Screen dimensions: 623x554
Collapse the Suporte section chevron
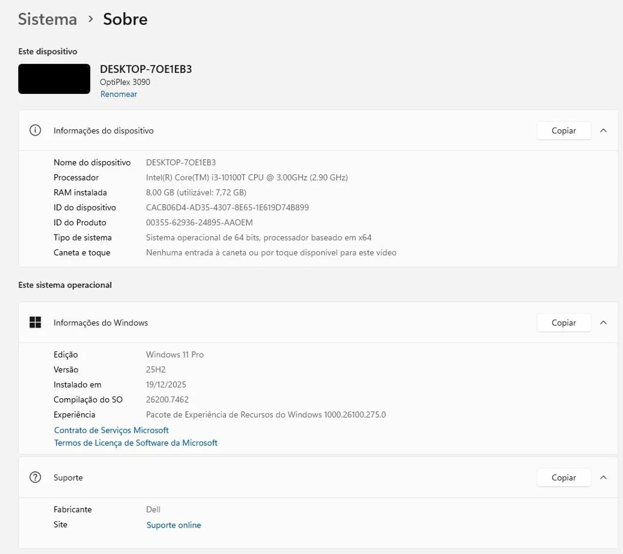604,478
